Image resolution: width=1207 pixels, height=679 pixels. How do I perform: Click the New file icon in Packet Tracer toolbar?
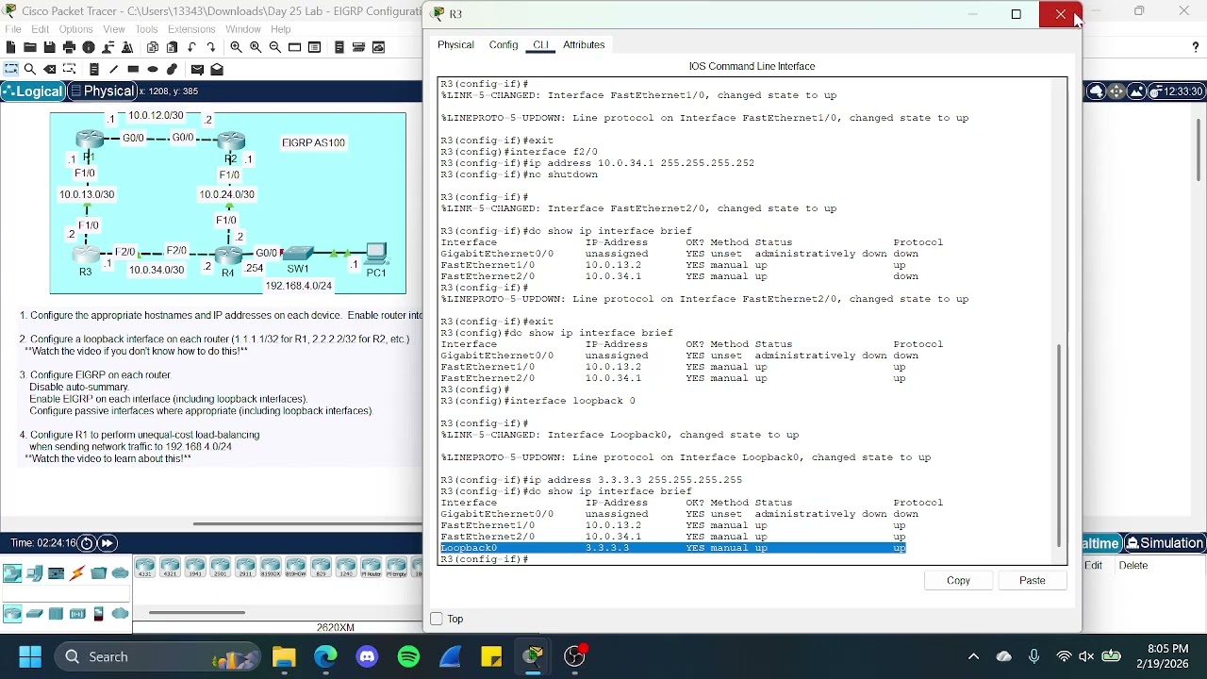tap(10, 47)
